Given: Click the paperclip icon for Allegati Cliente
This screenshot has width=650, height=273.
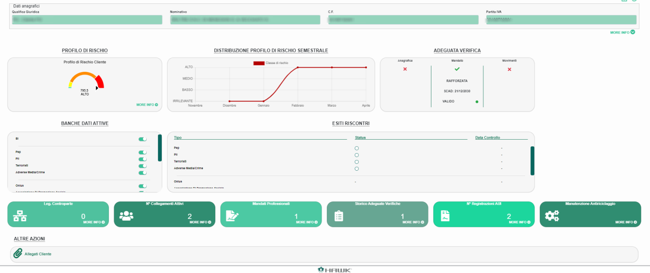Looking at the screenshot, I should 18,254.
